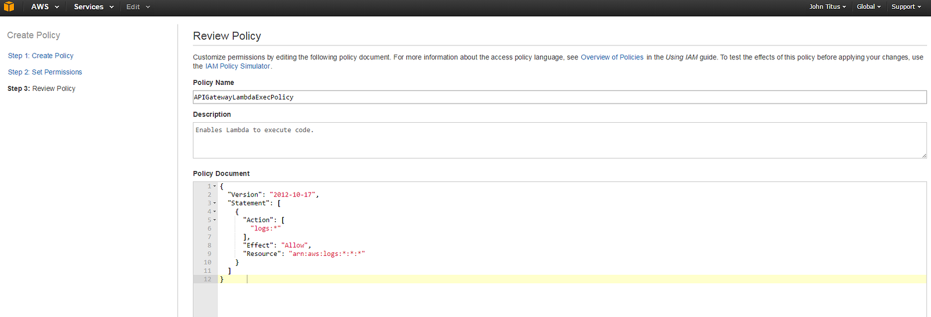Go back to Step 2: Set Permissions
The width and height of the screenshot is (931, 317).
click(45, 72)
